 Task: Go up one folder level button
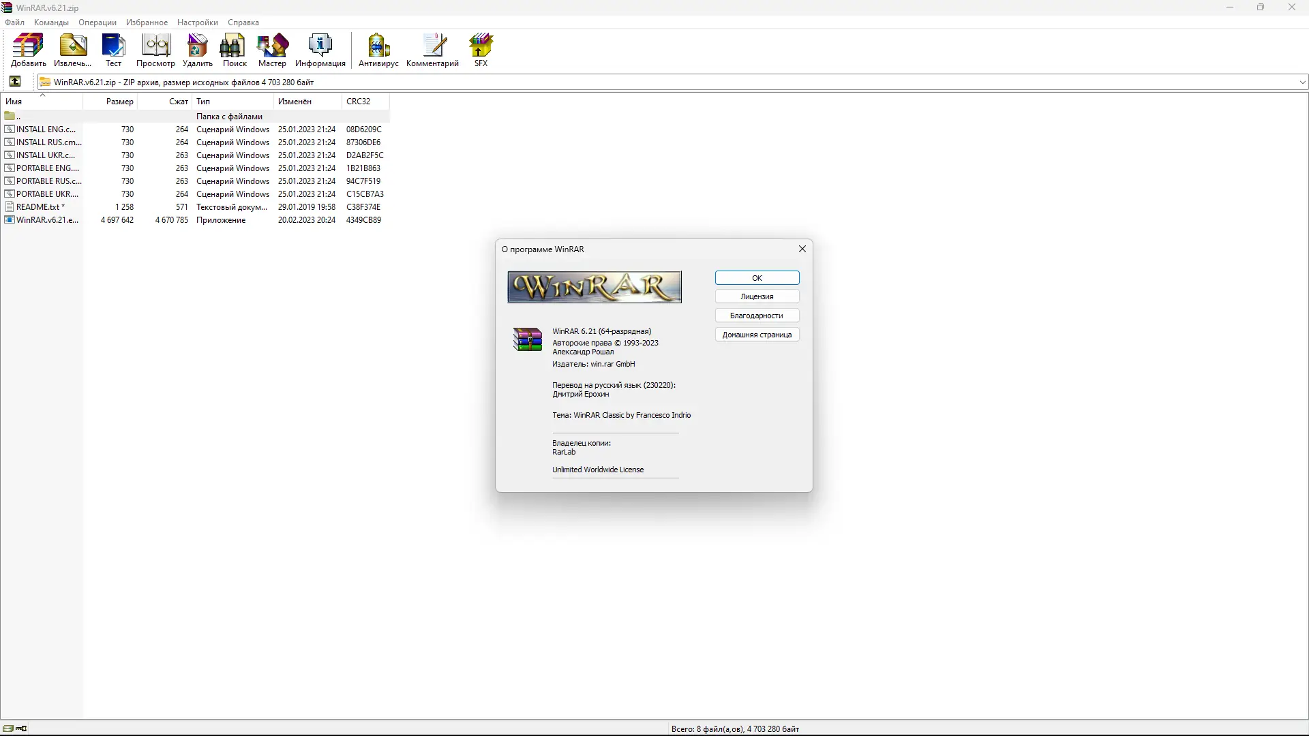click(15, 82)
